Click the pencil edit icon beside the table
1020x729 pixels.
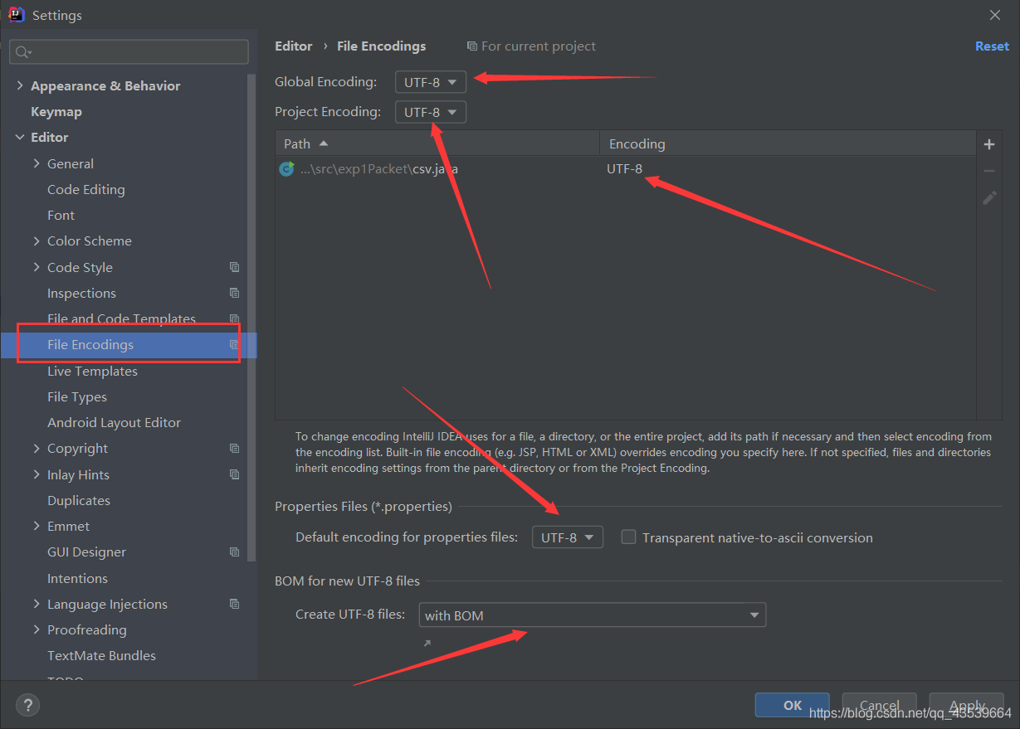coord(989,197)
